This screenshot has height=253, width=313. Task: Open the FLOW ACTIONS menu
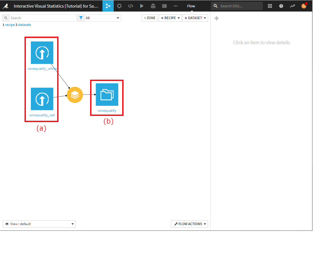click(189, 224)
